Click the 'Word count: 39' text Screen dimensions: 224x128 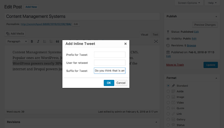[15, 112]
